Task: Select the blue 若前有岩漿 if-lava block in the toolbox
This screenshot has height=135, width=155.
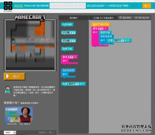Action: click(x=69, y=73)
